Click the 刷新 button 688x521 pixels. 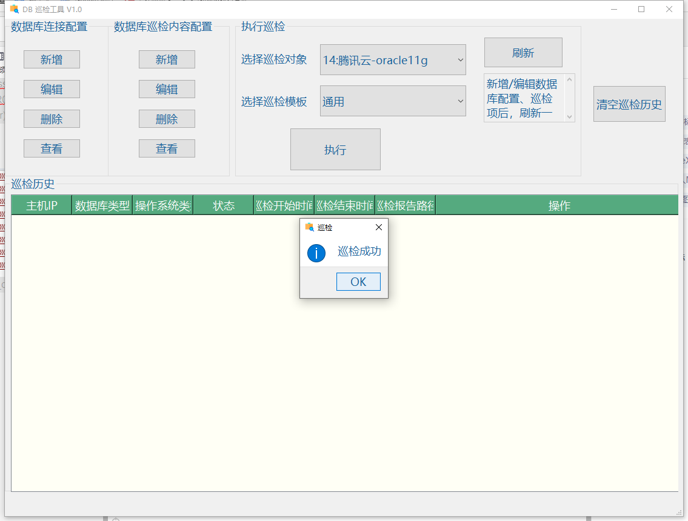pyautogui.click(x=523, y=53)
